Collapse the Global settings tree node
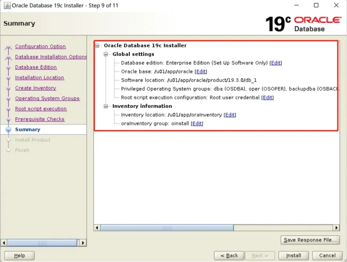Viewport: 347px width, 262px height. tap(106, 54)
